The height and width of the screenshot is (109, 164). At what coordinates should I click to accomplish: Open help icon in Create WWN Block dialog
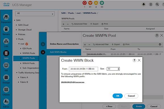click(x=134, y=60)
